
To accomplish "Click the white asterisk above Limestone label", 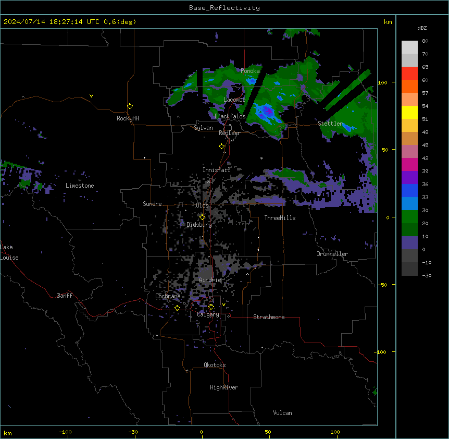I will pyautogui.click(x=80, y=180).
